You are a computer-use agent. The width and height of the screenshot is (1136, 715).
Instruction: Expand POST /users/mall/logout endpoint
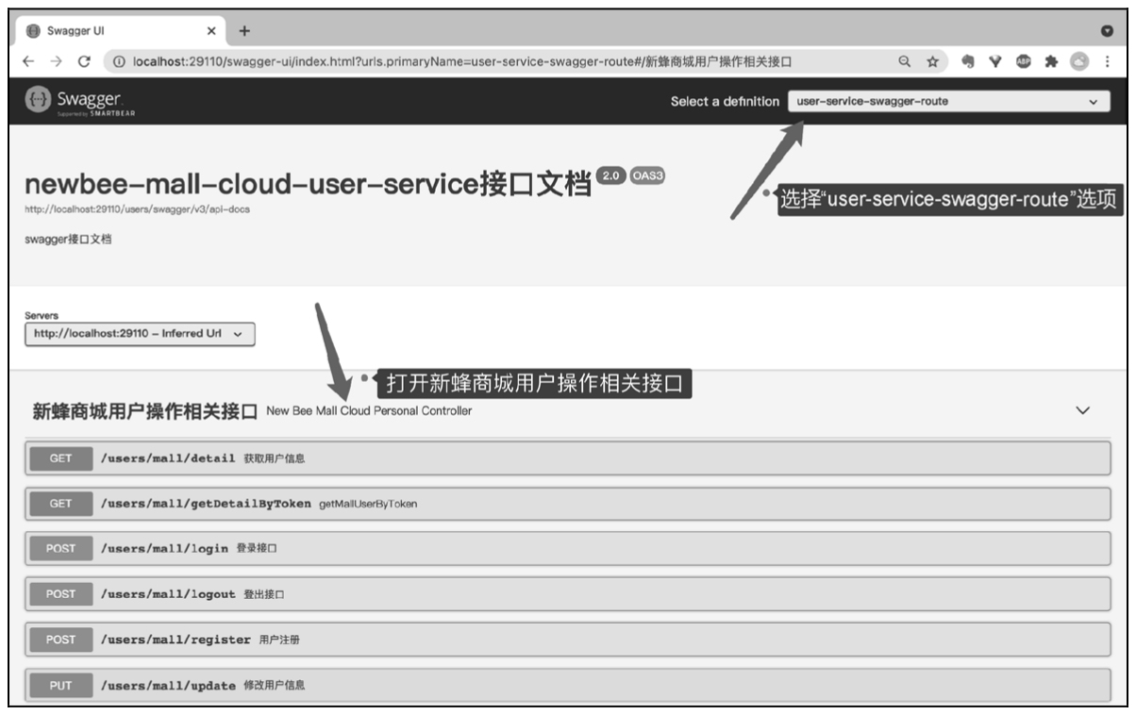click(567, 594)
